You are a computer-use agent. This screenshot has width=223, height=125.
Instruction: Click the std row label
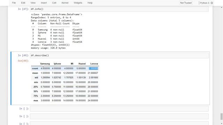36,77
